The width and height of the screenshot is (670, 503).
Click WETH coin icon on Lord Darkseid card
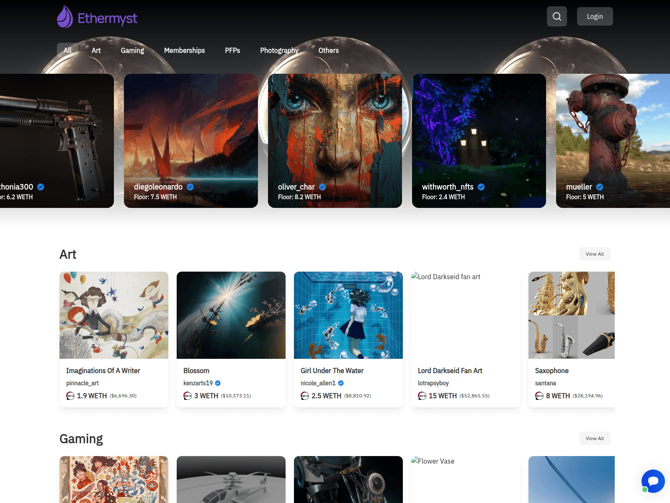click(422, 396)
